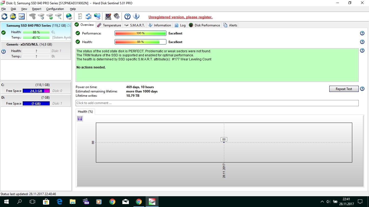The image size is (369, 207).
Task: Open File Explorer from the taskbar
Action: 73,202
